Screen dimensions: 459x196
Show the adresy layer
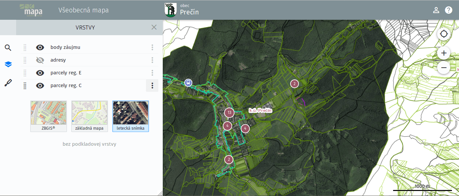pyautogui.click(x=40, y=60)
